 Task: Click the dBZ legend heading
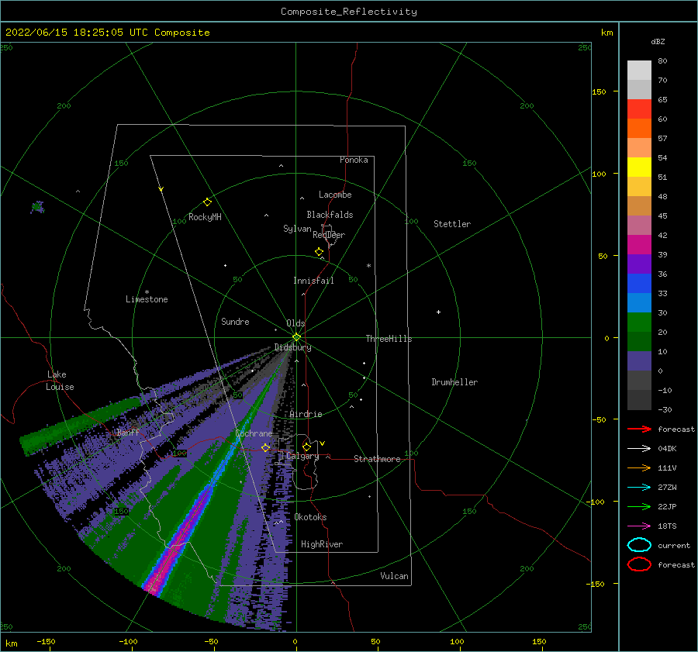[658, 41]
